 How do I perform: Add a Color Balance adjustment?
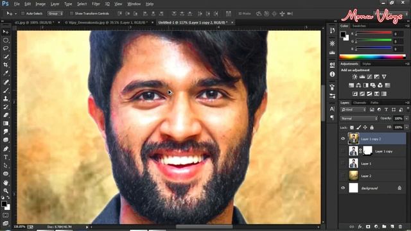tap(358, 85)
